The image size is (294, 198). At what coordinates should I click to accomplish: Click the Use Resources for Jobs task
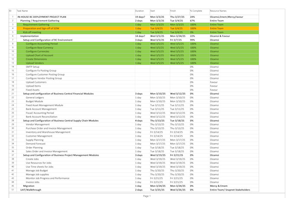pyautogui.click(x=38, y=163)
